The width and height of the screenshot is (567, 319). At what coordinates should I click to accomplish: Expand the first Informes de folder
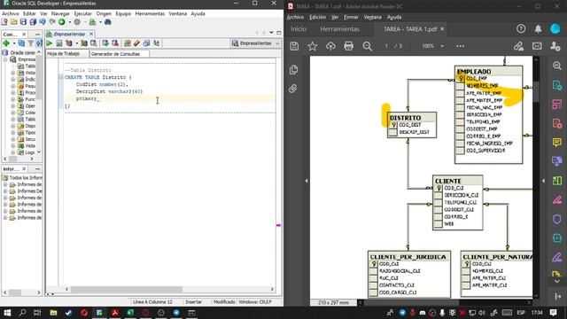click(5, 184)
